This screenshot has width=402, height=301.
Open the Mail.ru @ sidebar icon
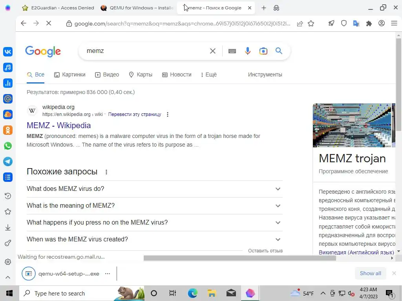(8, 98)
